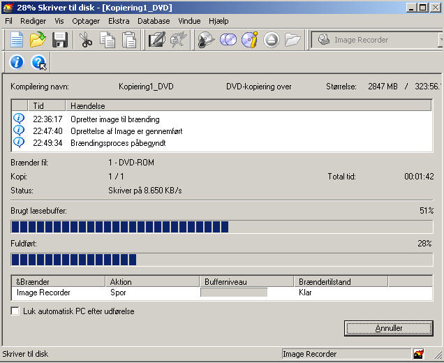Image resolution: width=444 pixels, height=363 pixels.
Task: Click the greyed folder icon beside the Eject icon
Action: point(293,40)
